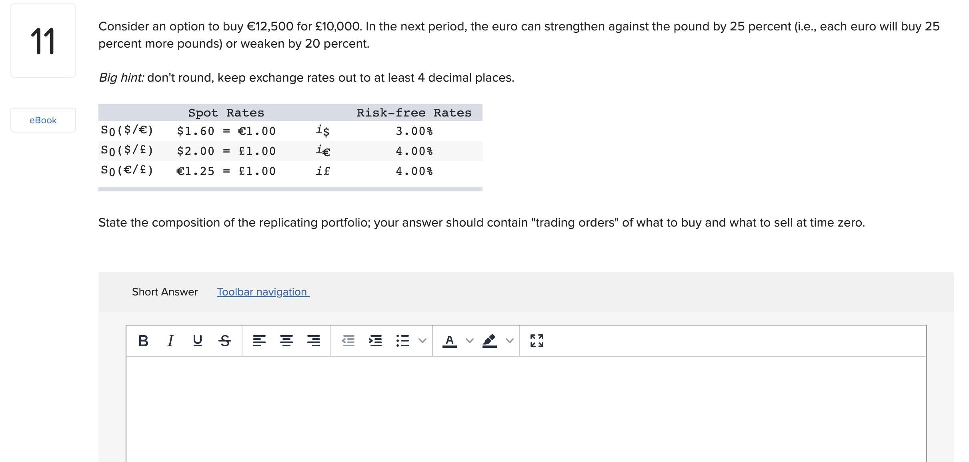
Task: Open the text color dropdown
Action: point(469,341)
